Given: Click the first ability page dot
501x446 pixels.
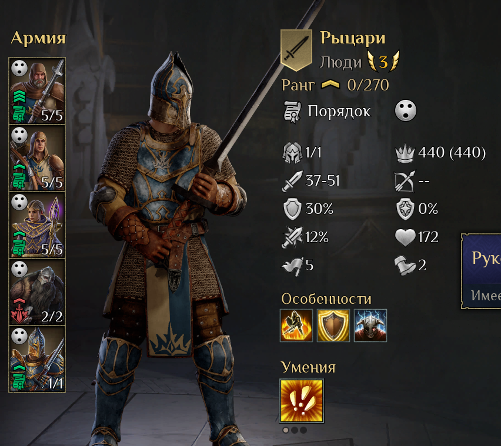Looking at the screenshot, I should click(x=286, y=430).
